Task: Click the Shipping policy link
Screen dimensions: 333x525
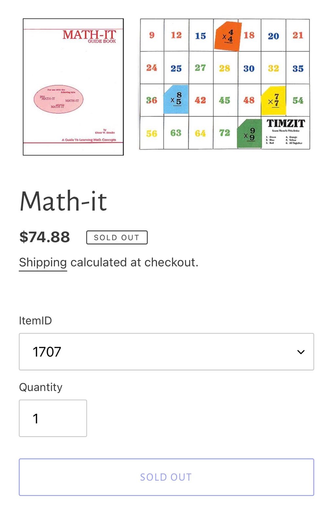Action: point(43,262)
